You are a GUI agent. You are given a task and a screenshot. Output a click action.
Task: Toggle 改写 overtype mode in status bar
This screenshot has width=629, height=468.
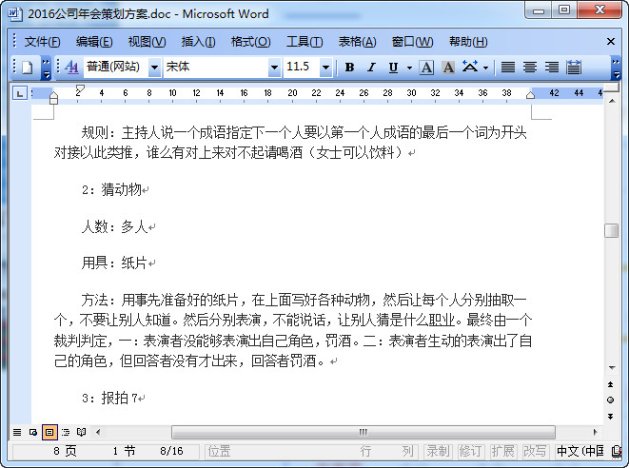point(535,451)
